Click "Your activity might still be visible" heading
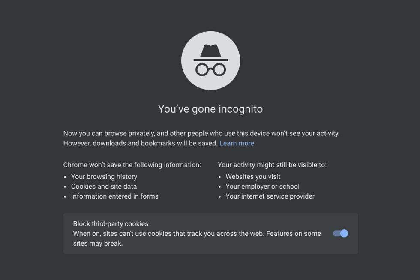Viewport: 420px width, 280px height. click(272, 165)
